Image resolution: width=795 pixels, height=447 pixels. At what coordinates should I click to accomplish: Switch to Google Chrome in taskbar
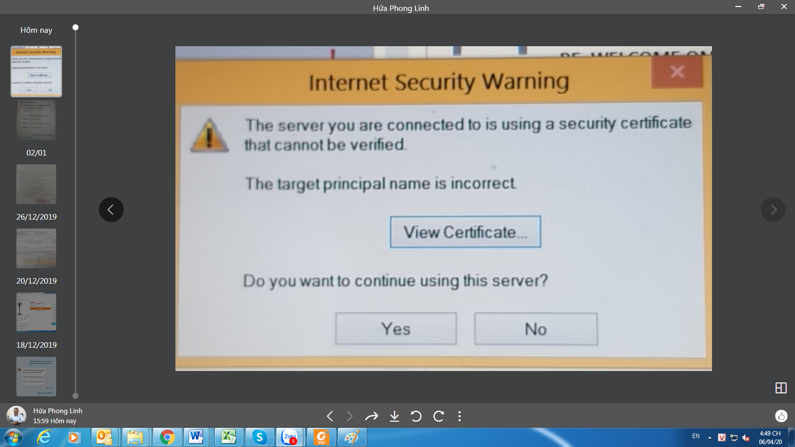[x=167, y=438]
